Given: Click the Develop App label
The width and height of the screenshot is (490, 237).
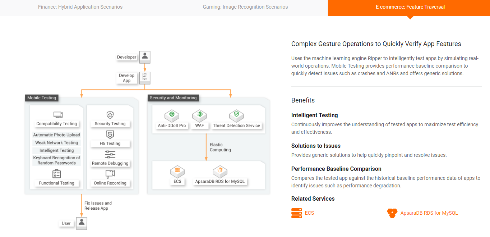Looking at the screenshot, I should (x=127, y=78).
